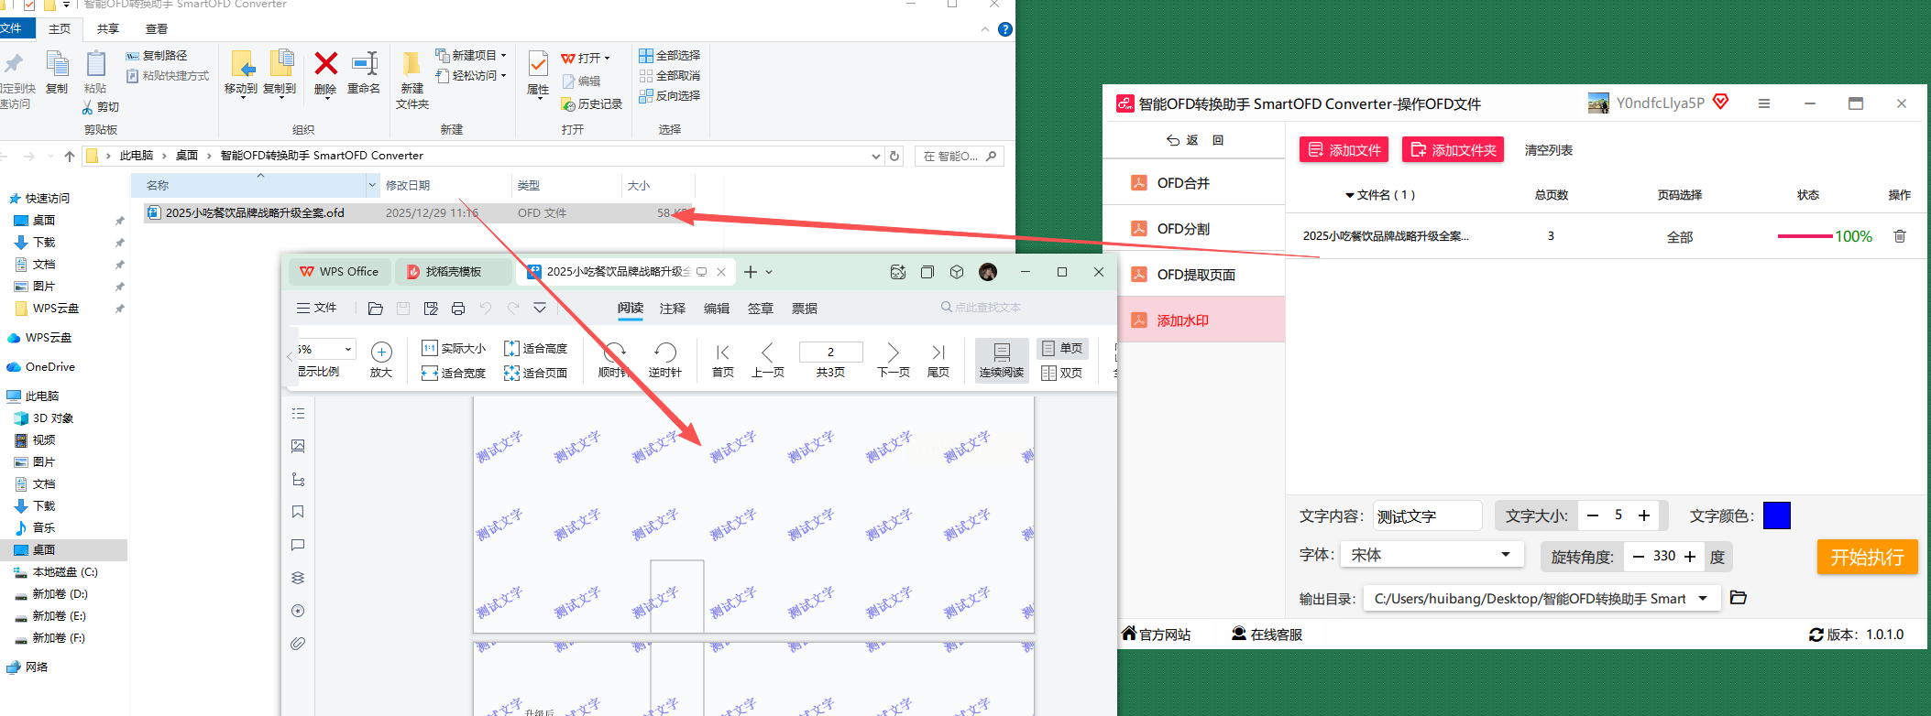The image size is (1931, 716).
Task: Expand the zoom percentage dropdown in WPS
Action: (x=348, y=349)
